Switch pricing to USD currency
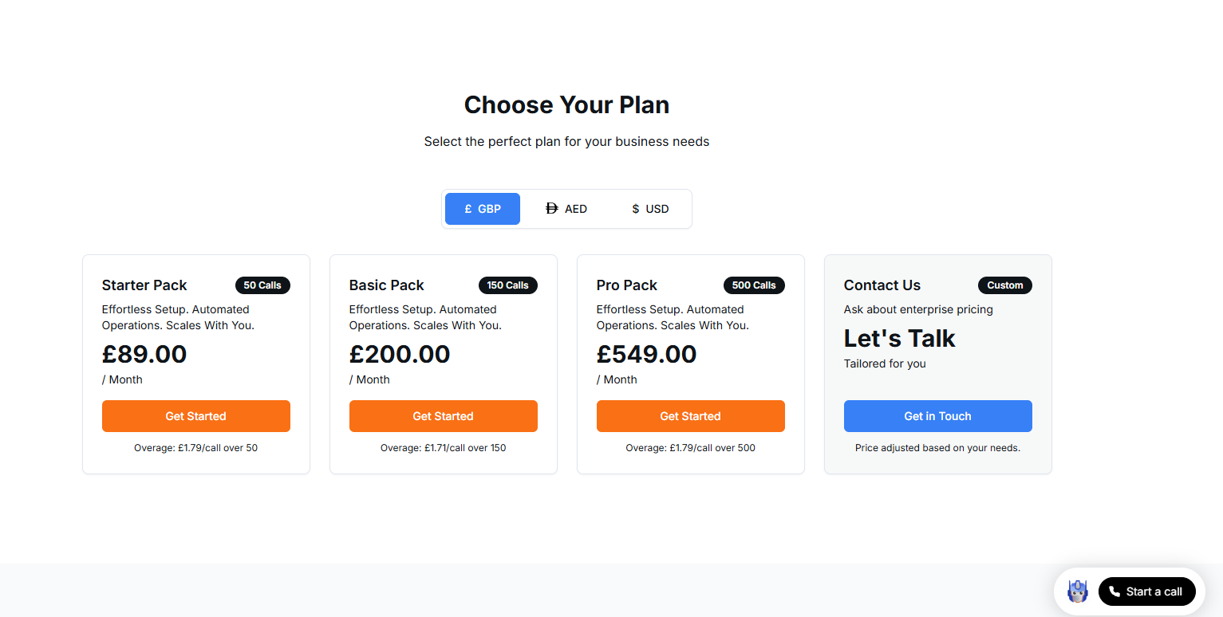The image size is (1223, 617). [x=650, y=209]
